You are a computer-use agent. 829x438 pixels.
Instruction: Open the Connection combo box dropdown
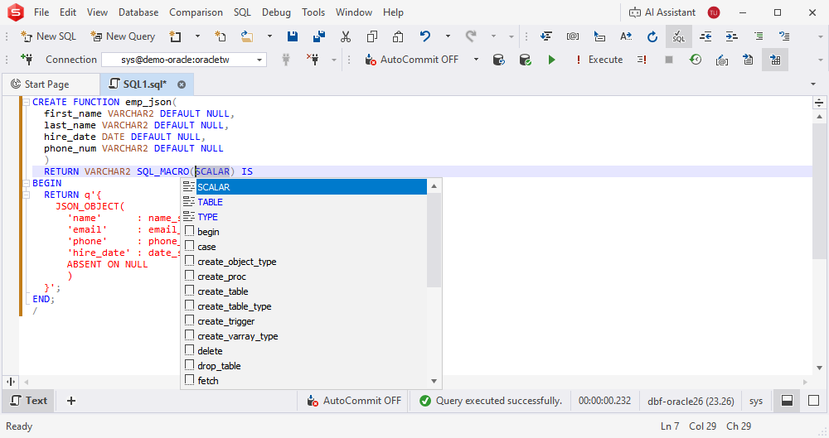[x=260, y=60]
